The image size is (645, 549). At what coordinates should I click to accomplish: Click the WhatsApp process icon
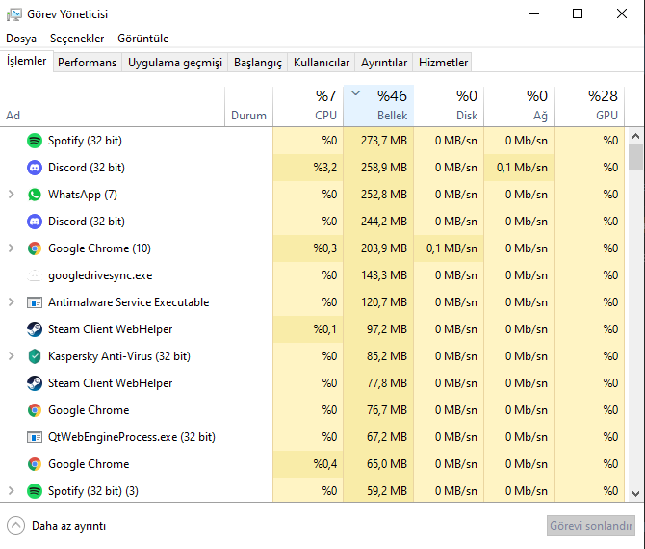click(x=35, y=195)
